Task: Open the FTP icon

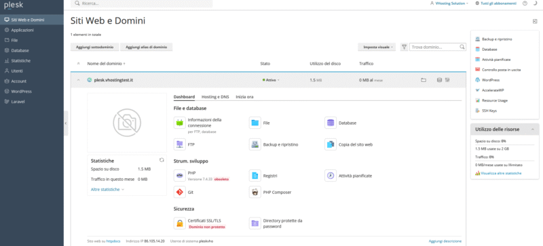Action: coord(179,144)
